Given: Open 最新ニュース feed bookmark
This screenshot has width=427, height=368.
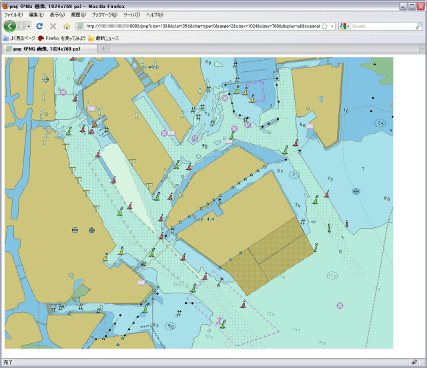Looking at the screenshot, I should click(103, 38).
